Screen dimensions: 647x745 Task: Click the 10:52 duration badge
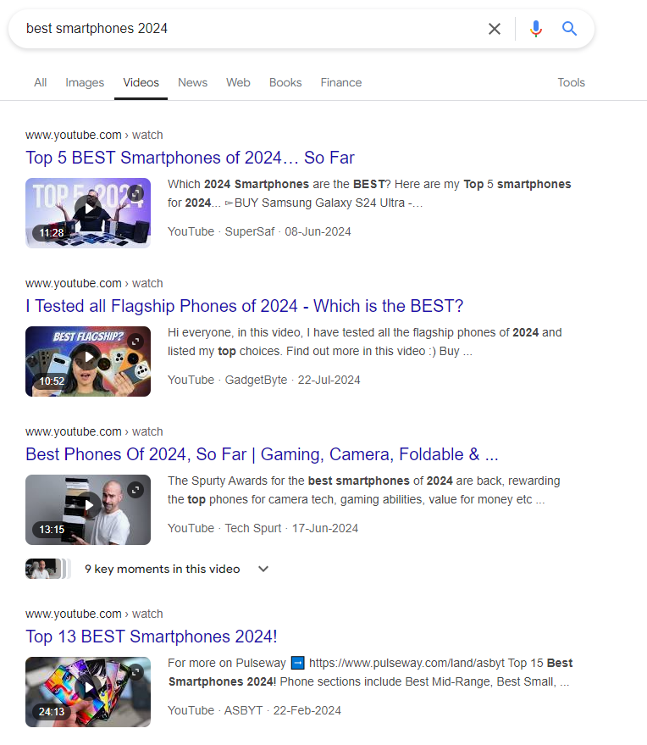pyautogui.click(x=51, y=381)
